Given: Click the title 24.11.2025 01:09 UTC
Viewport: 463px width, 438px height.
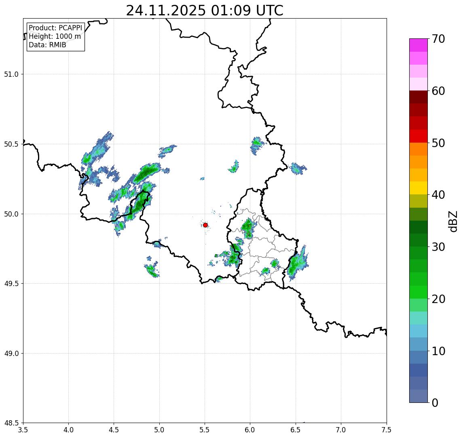Looking at the screenshot, I should point(205,11).
